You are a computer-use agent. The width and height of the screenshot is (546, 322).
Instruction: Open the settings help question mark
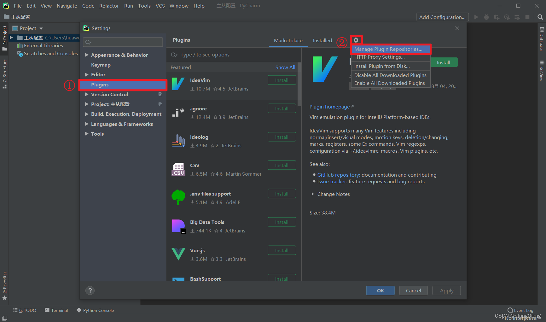(x=90, y=290)
